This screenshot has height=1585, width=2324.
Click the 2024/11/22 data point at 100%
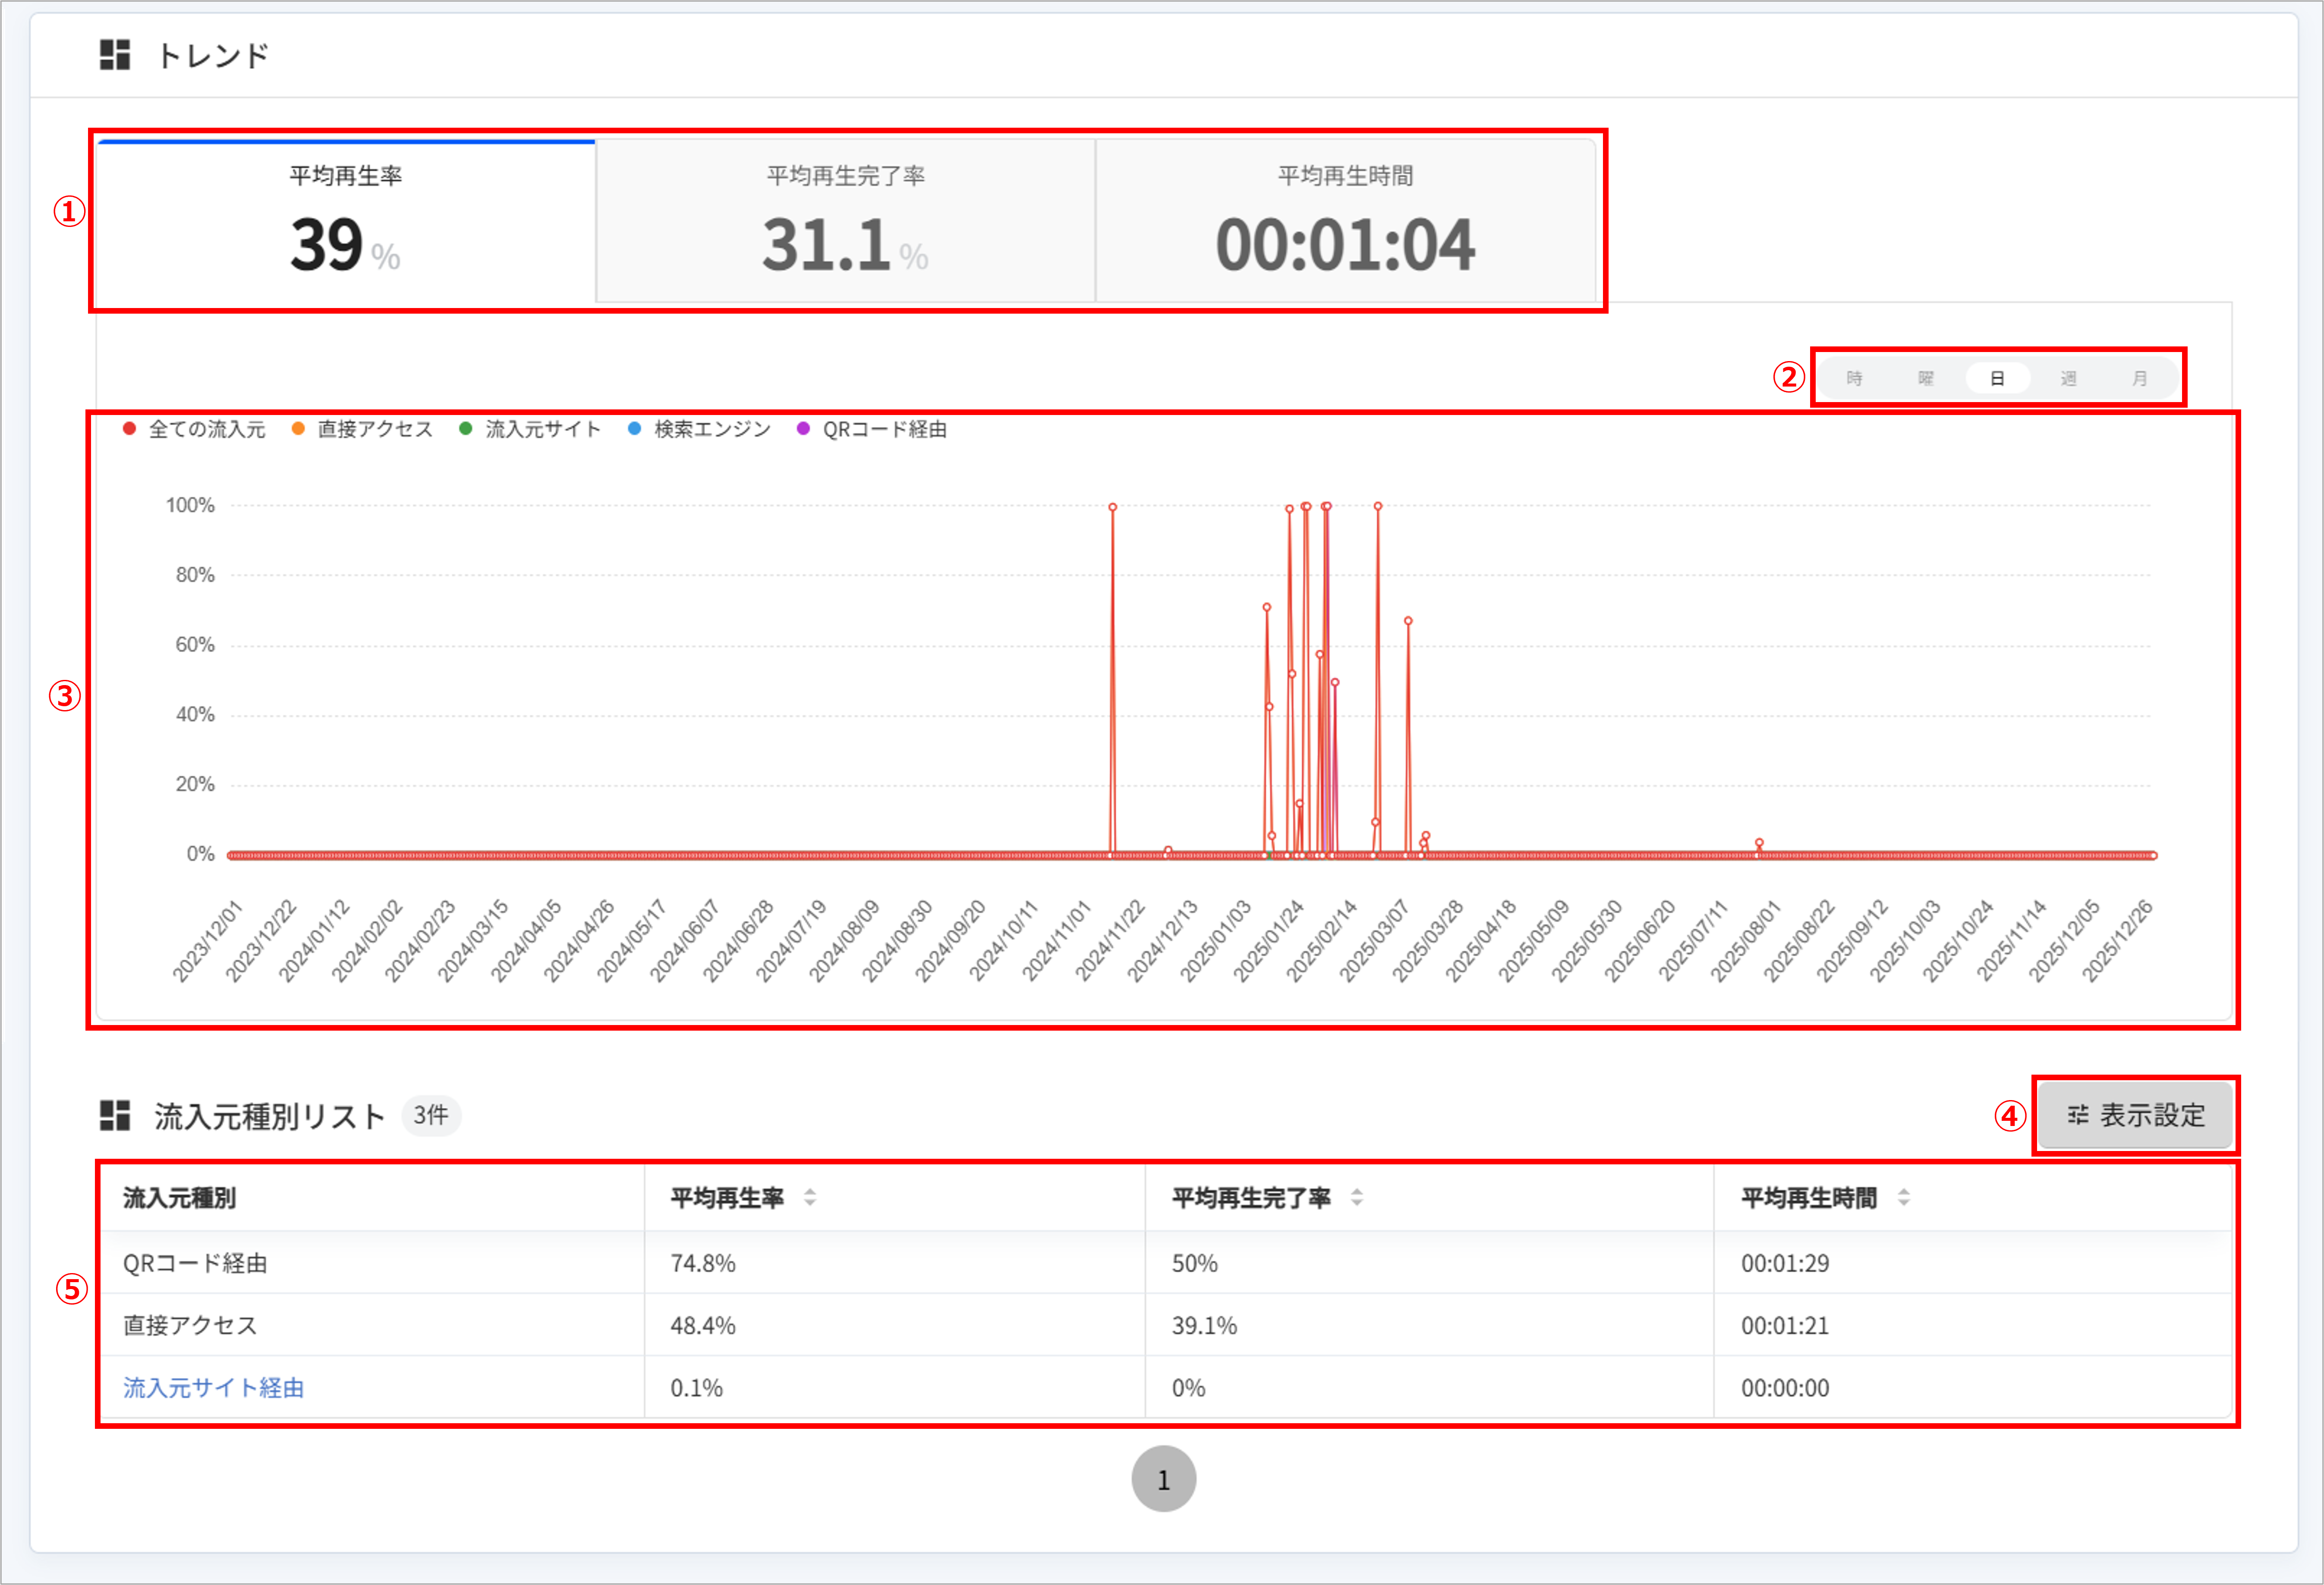[x=1113, y=507]
